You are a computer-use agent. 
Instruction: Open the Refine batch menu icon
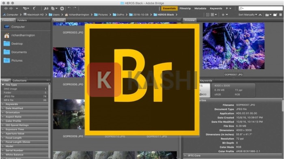tap(54, 9)
